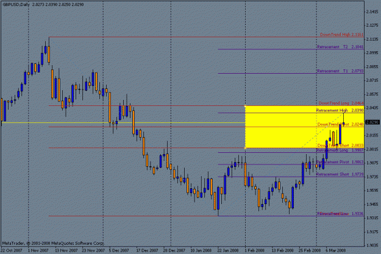Click the 13 Feb 2008 date label

(x=282, y=250)
